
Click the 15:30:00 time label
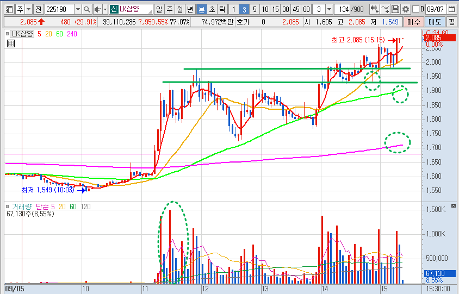438,289
